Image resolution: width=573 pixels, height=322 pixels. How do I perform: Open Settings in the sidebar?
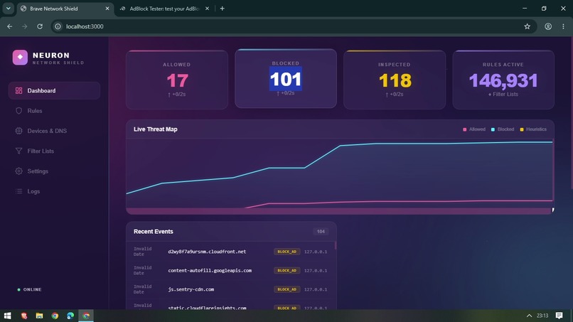point(54,171)
